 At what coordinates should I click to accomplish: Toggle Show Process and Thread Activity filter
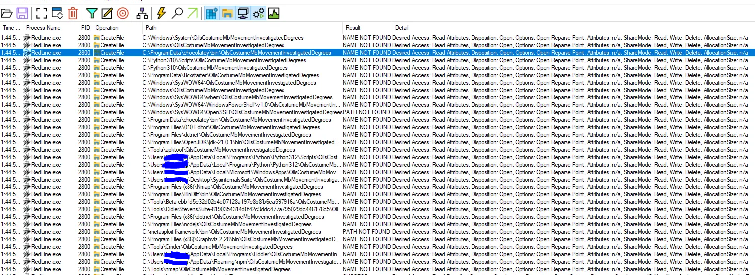click(259, 13)
